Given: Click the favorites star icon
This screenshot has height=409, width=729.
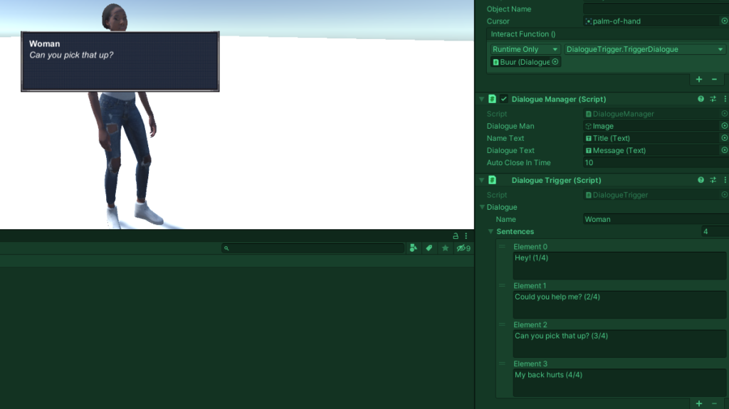Looking at the screenshot, I should [x=445, y=248].
